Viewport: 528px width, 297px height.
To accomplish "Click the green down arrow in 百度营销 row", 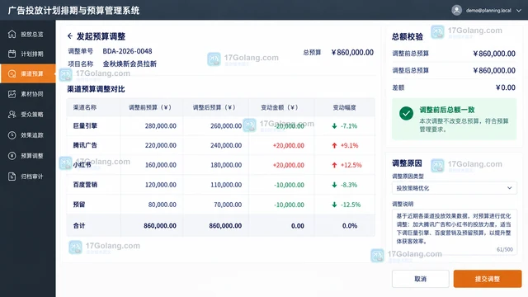I will 334,185.
